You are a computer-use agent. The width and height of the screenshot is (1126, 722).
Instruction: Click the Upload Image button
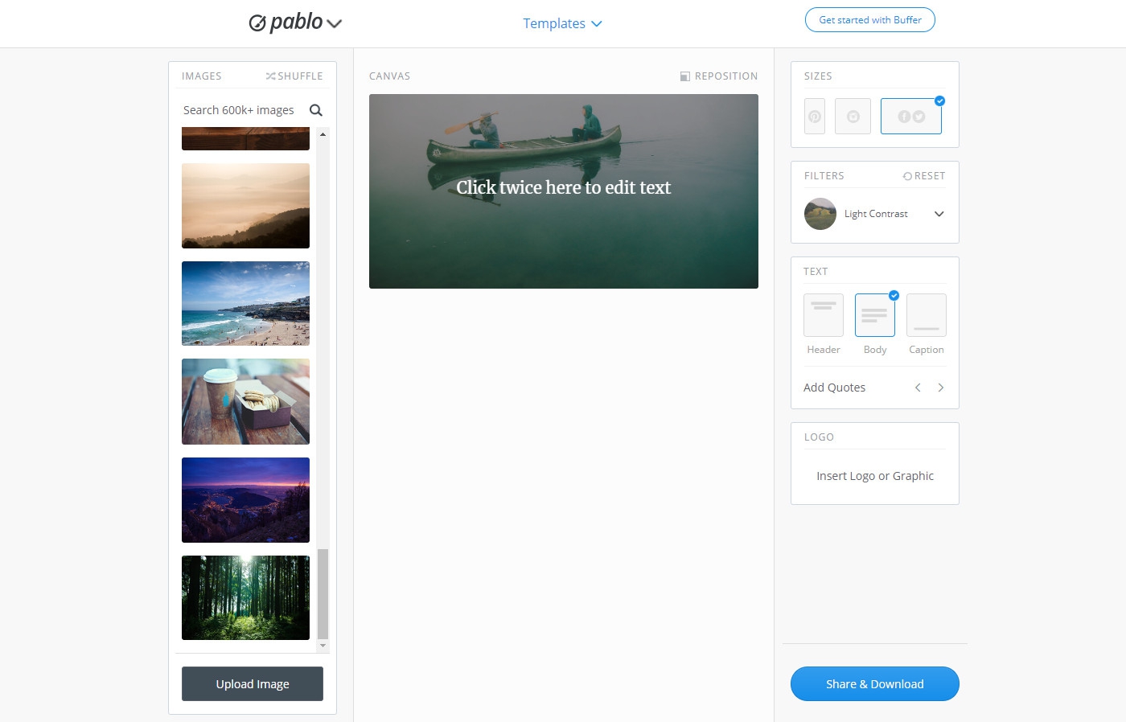[253, 684]
